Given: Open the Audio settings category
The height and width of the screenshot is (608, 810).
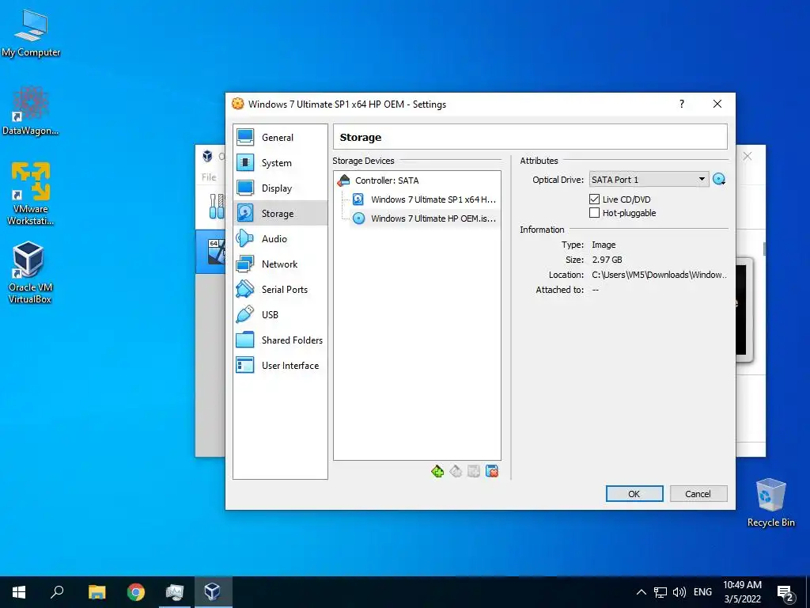Looking at the screenshot, I should coord(280,238).
